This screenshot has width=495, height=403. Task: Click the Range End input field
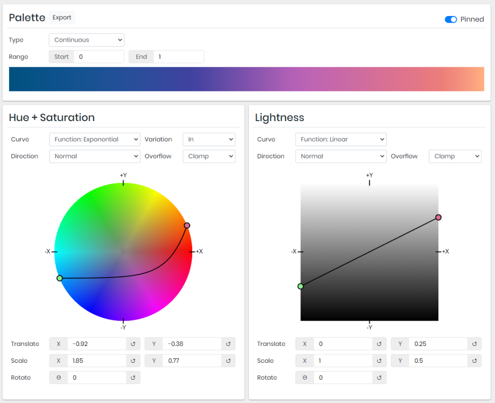[x=178, y=57]
